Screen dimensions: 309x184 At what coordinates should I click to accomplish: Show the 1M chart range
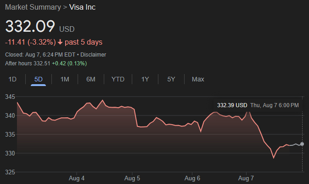pyautogui.click(x=65, y=79)
